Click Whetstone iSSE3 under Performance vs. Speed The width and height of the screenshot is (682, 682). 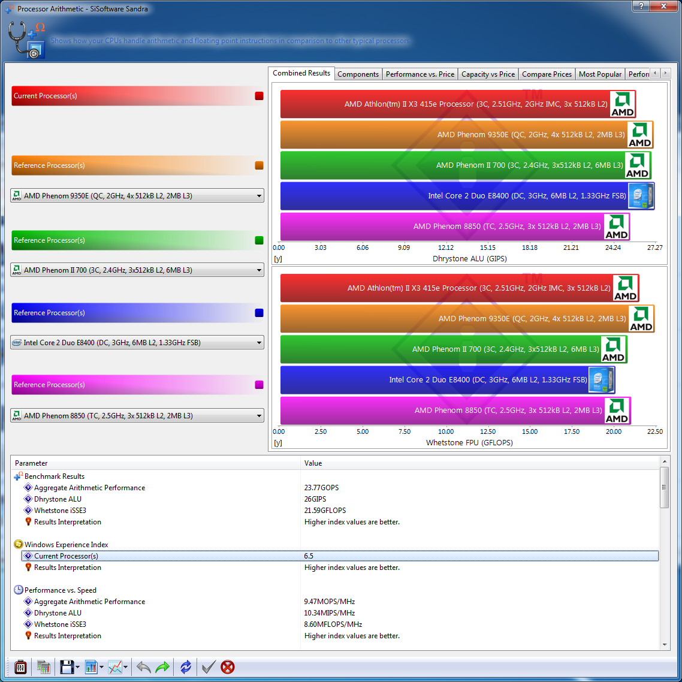pos(60,624)
